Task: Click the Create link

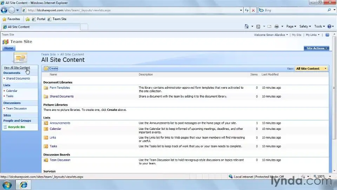Action: 53,69
